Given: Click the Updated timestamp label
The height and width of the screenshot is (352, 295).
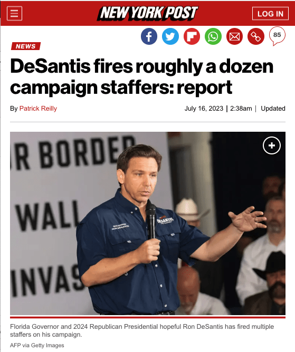Looking at the screenshot, I should click(273, 109).
